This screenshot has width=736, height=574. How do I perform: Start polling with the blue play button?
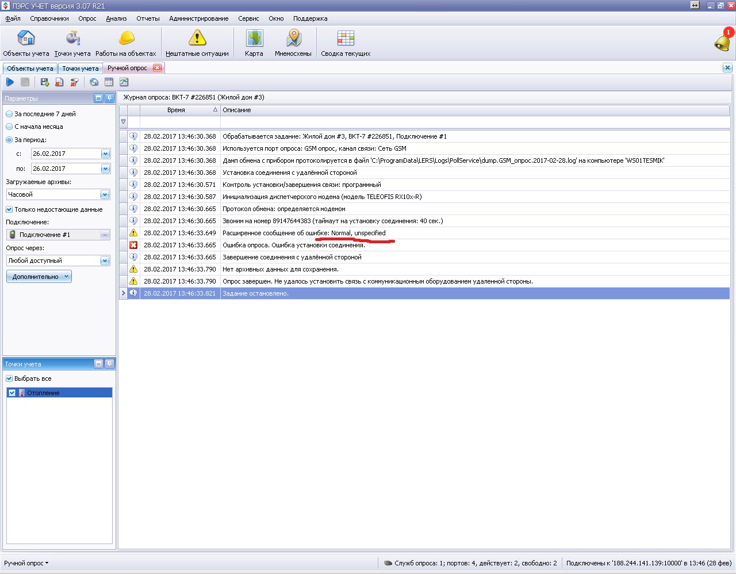(10, 82)
